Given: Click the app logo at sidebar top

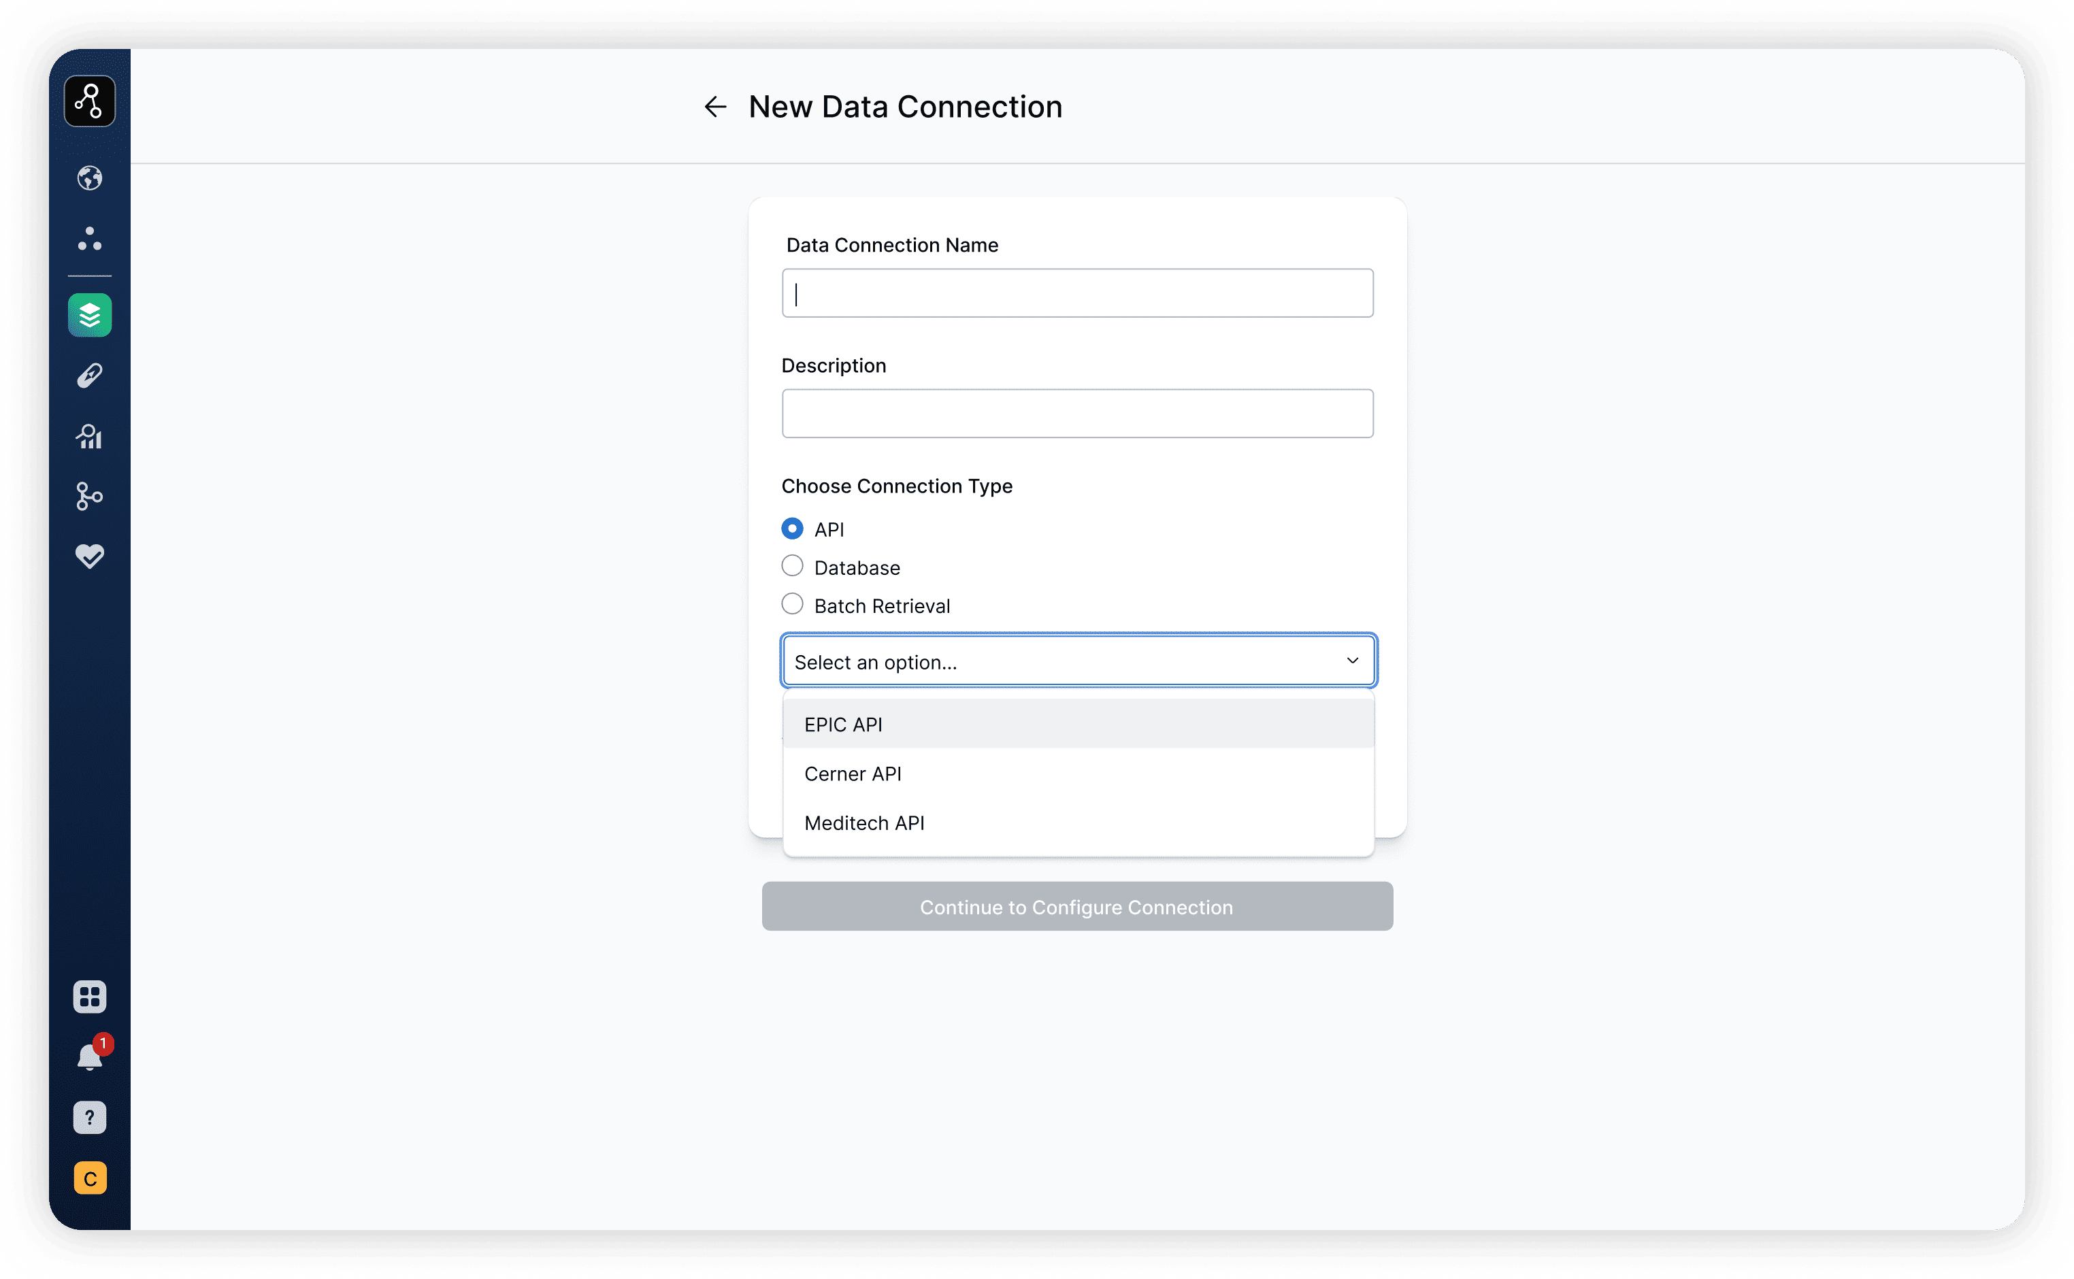Looking at the screenshot, I should (90, 101).
